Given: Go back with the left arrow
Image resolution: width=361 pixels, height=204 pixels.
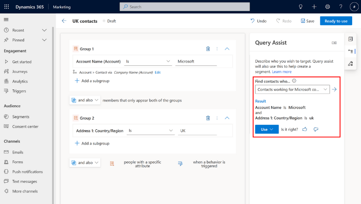Looking at the screenshot, I should pyautogui.click(x=64, y=21).
